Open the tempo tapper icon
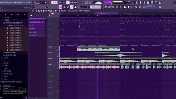This screenshot has height=99, width=176. click(x=132, y=7)
